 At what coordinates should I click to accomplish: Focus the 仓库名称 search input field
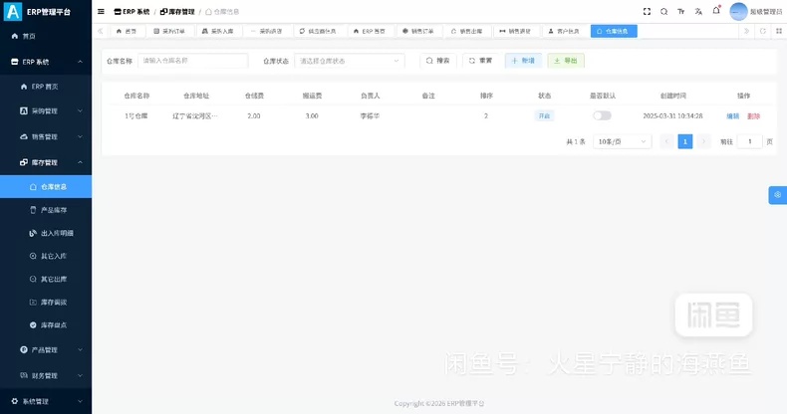tap(192, 61)
